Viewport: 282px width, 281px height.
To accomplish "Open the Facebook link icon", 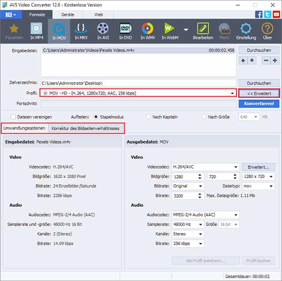I will coord(258,15).
